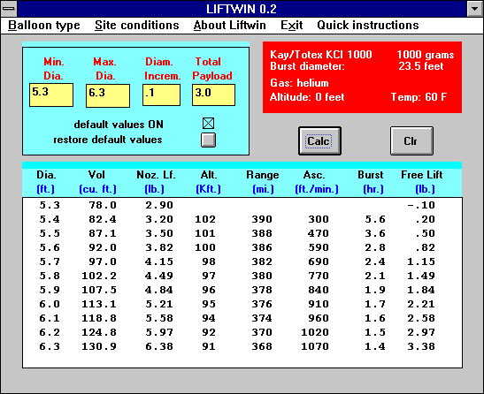Click the 'Burst (hr.)' column header
This screenshot has height=394, width=484.
coord(372,182)
